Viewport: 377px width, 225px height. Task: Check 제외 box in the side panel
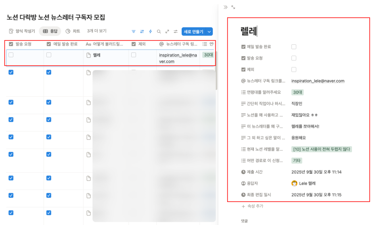coord(294,70)
